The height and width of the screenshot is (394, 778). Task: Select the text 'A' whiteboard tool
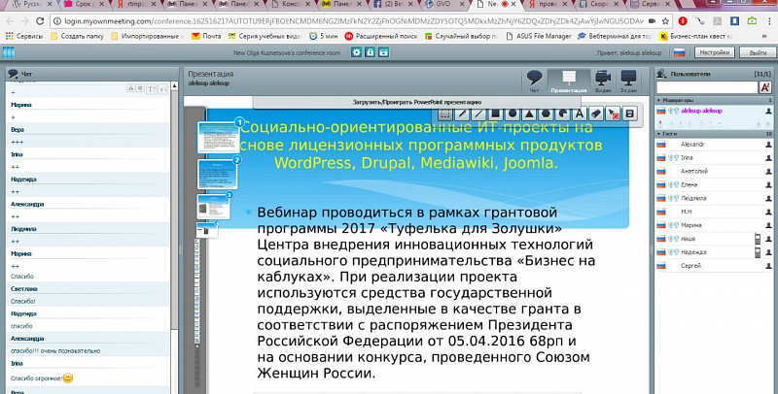coord(579,114)
